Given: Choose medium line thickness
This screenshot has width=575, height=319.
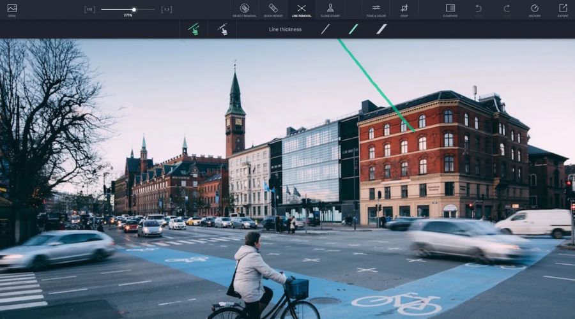Looking at the screenshot, I should tap(353, 29).
